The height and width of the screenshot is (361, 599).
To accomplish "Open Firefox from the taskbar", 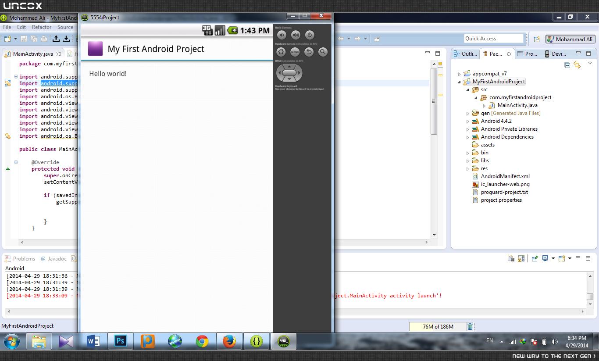I will 229,341.
